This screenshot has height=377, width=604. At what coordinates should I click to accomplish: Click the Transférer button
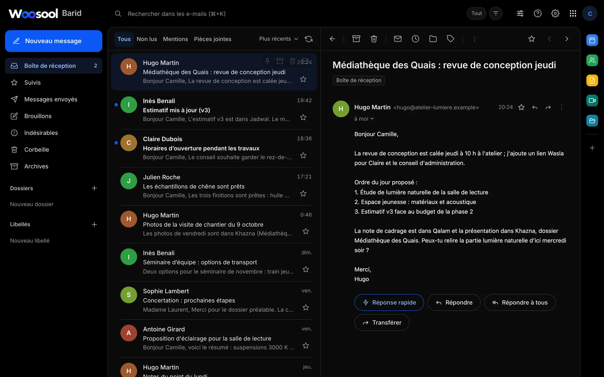382,322
